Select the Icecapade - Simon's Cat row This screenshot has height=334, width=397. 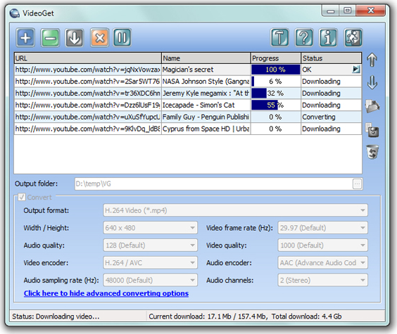(188, 105)
